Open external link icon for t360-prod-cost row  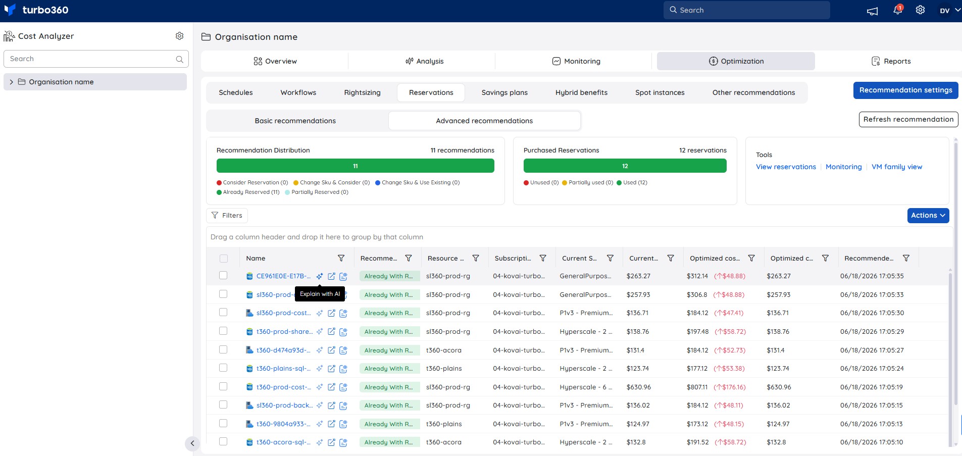[331, 387]
